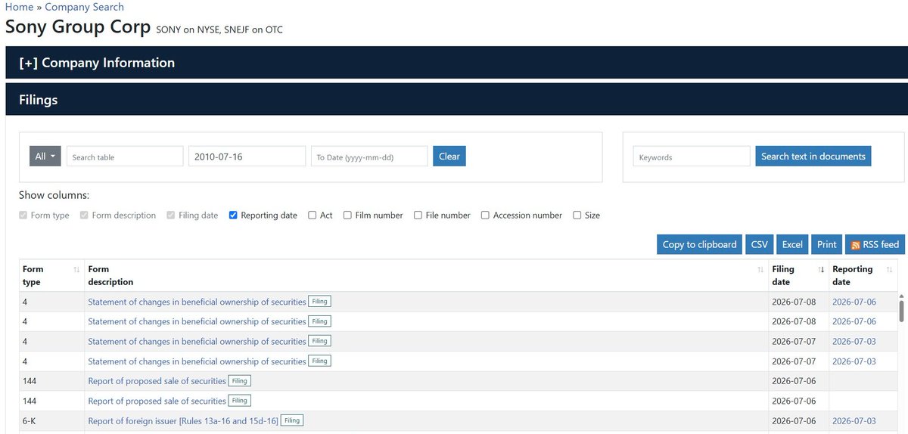The image size is (908, 434).
Task: Click the From Date field 2010-07-16
Action: (247, 157)
